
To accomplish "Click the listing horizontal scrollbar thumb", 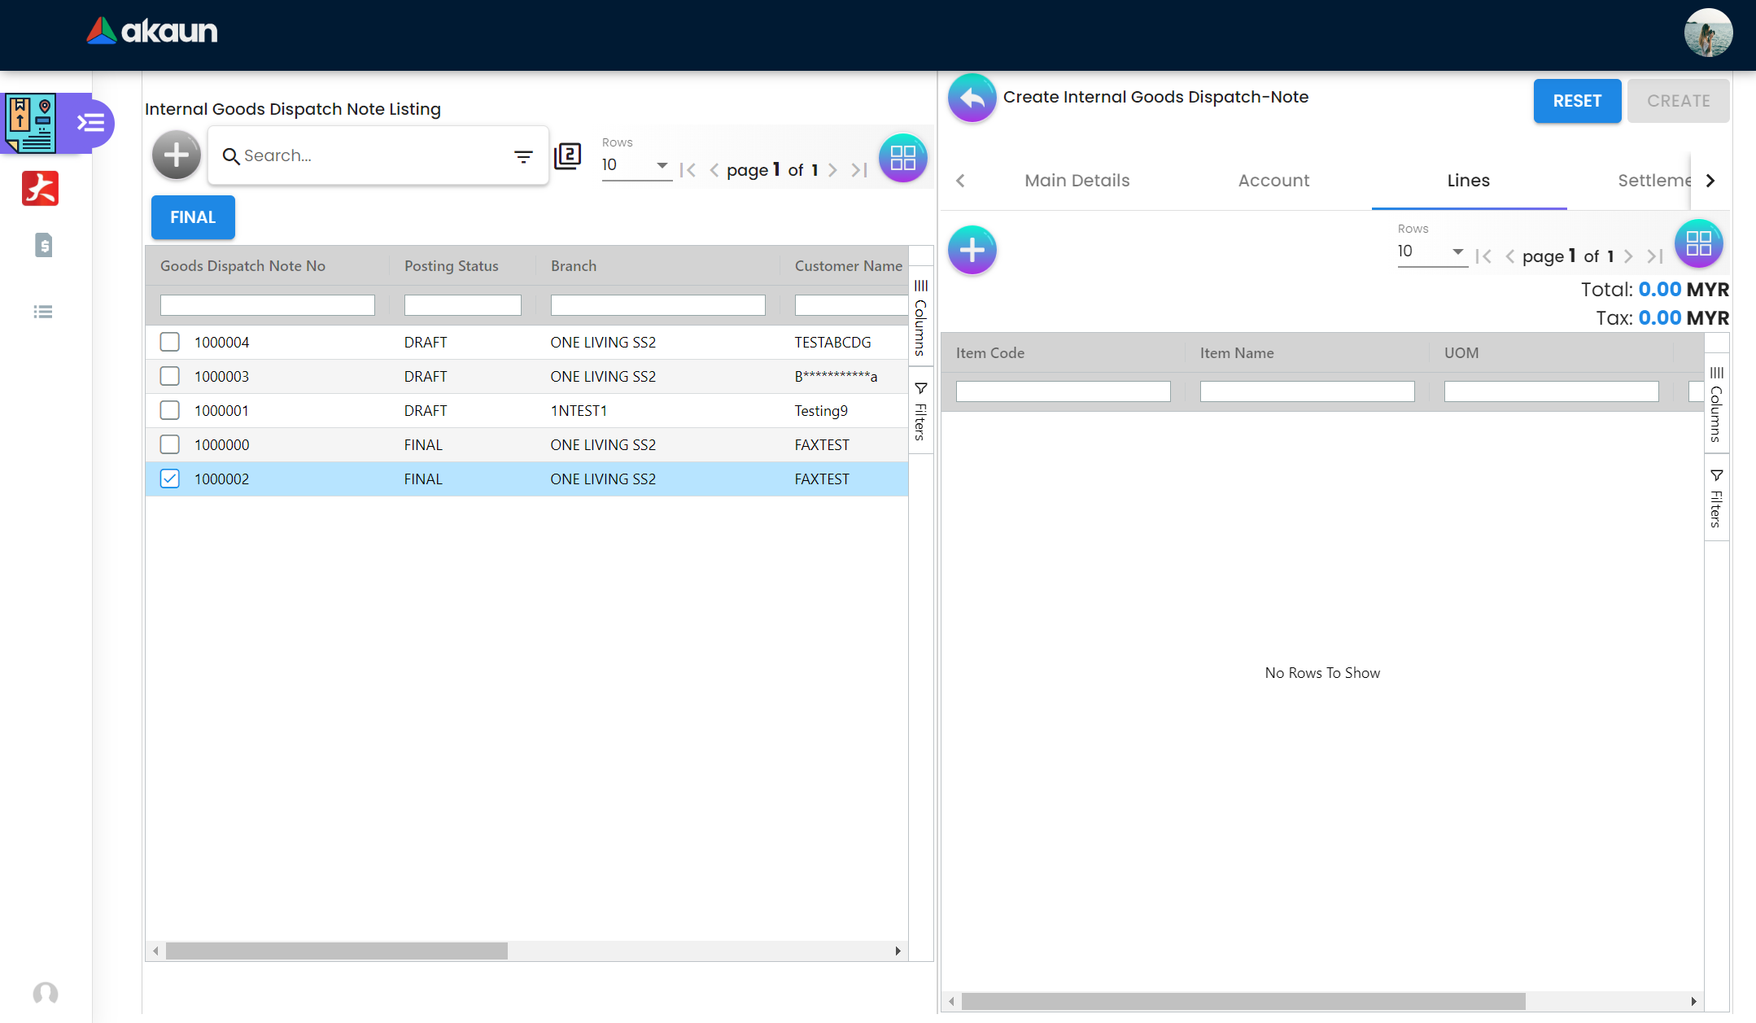I will click(336, 951).
